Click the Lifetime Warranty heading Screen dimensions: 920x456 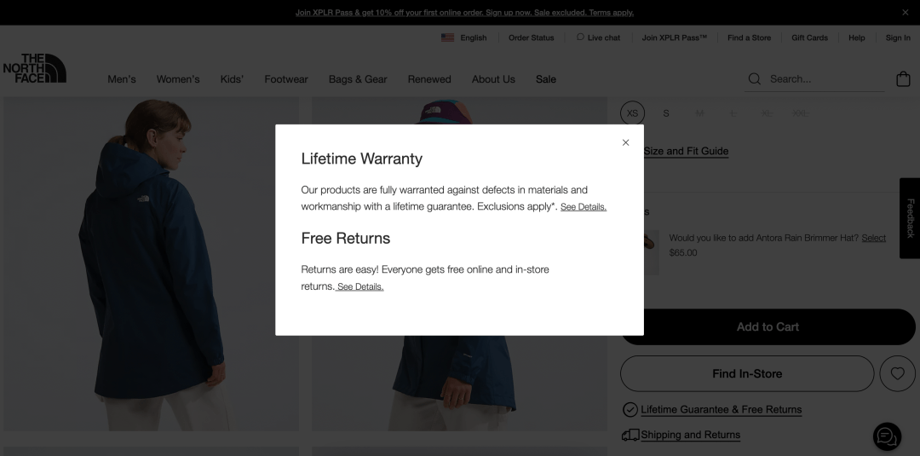[361, 159]
